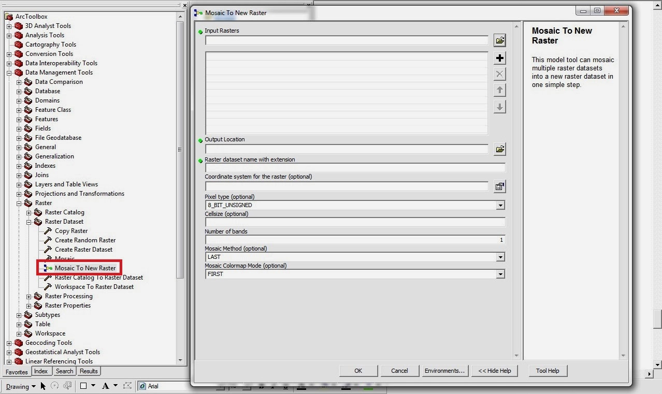Click dialog parameters vertical scrollbar

coord(516,191)
